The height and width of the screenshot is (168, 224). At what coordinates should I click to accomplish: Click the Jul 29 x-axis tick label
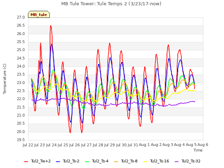[110, 145]
